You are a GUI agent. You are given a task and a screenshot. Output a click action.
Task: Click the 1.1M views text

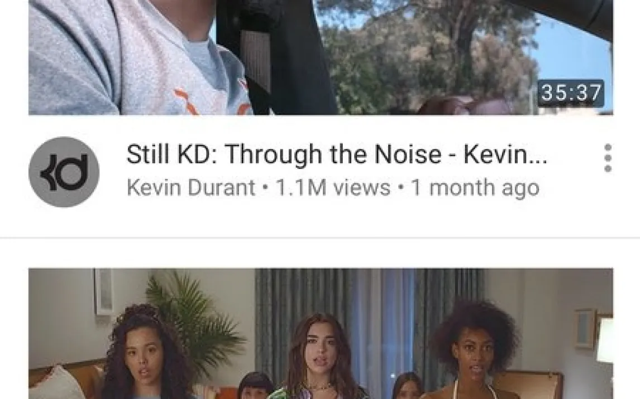pos(333,188)
